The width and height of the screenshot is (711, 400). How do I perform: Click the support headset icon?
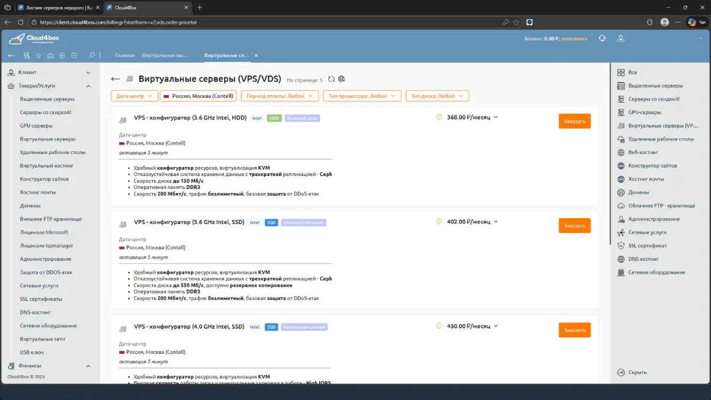602,39
